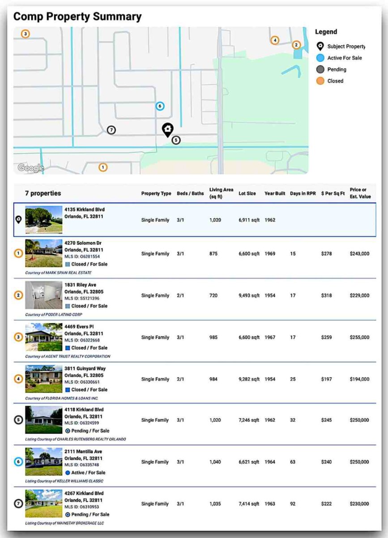Select the subject property row 4135 Kirkland Blvd
The width and height of the screenshot is (388, 538).
(195, 220)
